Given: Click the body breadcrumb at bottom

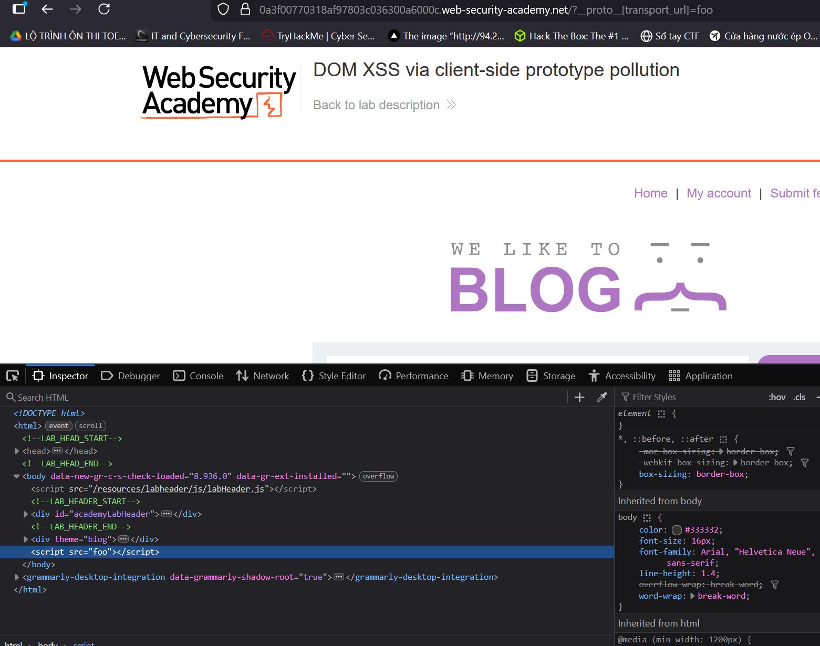Looking at the screenshot, I should point(47,643).
